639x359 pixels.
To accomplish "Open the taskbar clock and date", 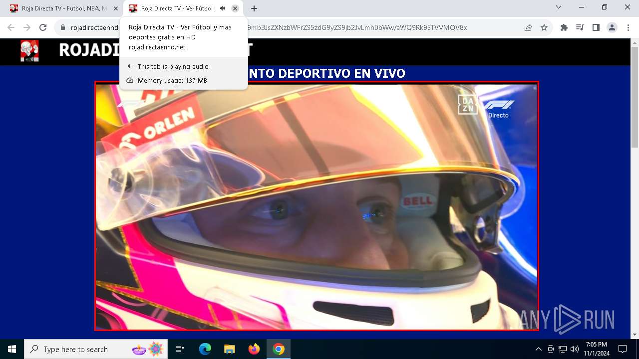I will 597,349.
